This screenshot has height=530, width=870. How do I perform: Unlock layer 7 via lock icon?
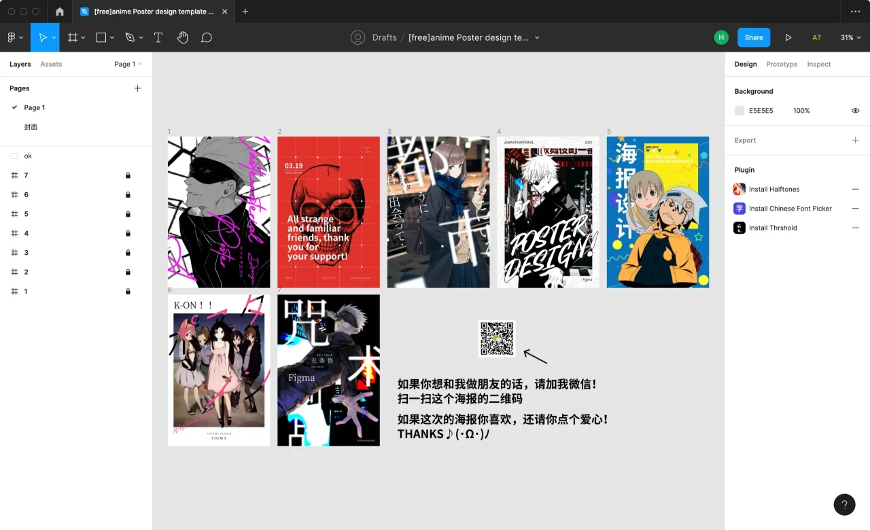(x=128, y=175)
